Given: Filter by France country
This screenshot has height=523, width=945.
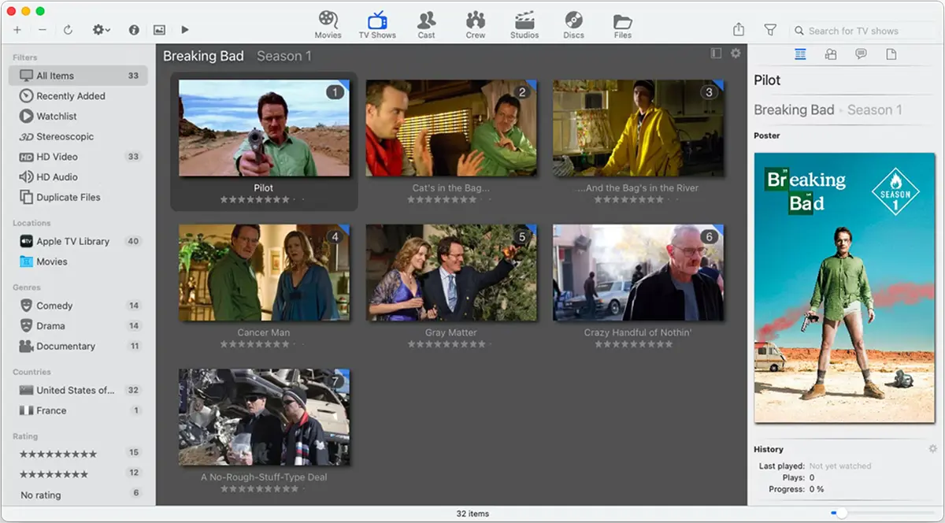Looking at the screenshot, I should click(78, 410).
